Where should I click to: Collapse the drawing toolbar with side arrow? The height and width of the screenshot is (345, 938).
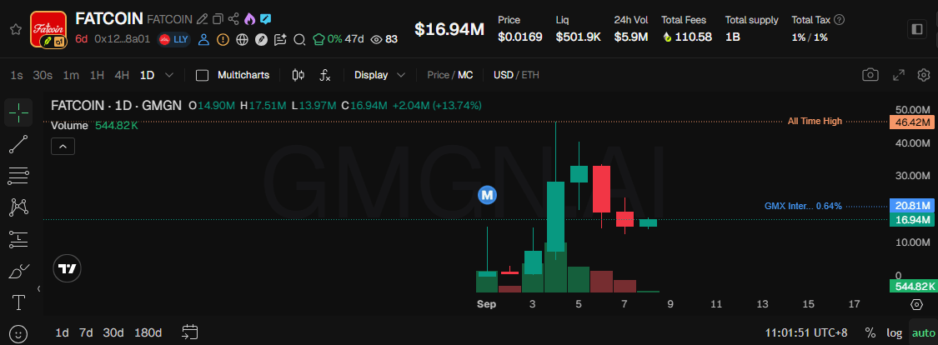coord(39,289)
